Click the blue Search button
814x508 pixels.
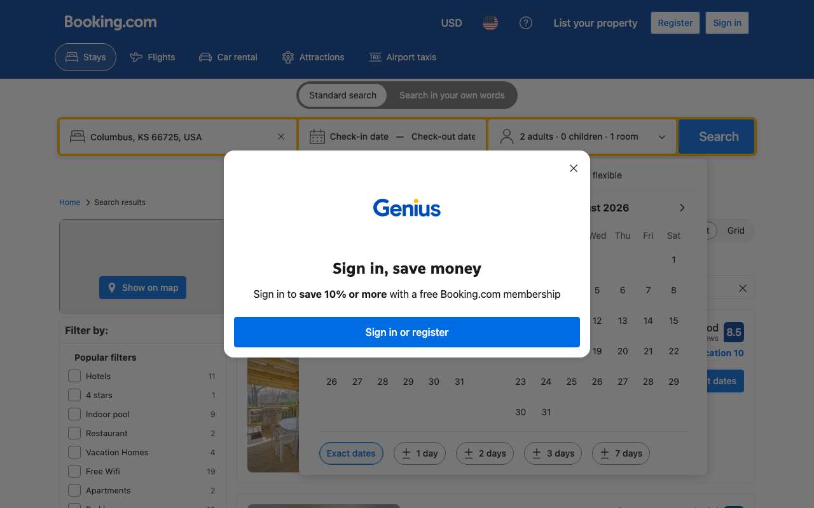(717, 137)
